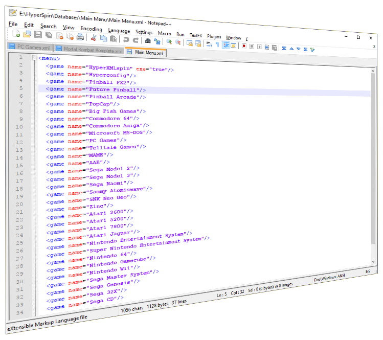Toggle the Show Indent Guide icon
This screenshot has height=340, width=383.
226,44
